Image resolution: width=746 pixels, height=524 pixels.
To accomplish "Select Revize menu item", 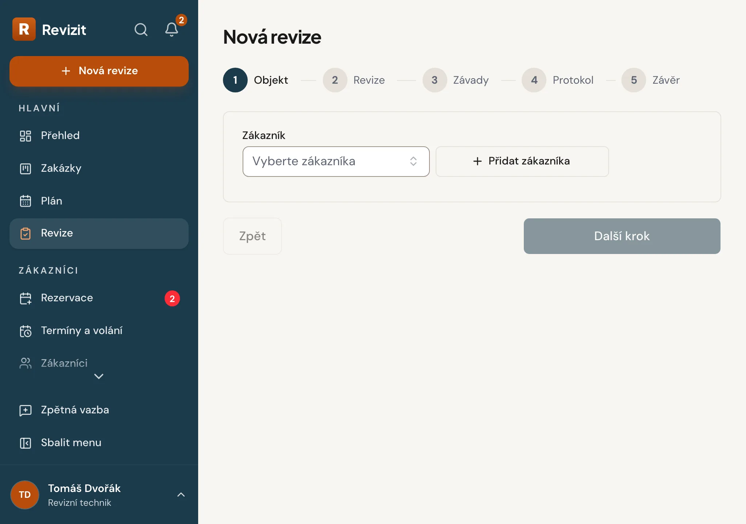I will 99,234.
